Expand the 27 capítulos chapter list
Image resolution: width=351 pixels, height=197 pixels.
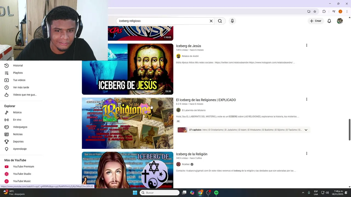[x=306, y=130]
